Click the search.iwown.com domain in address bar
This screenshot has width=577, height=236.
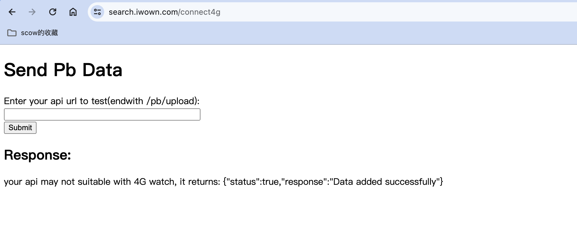143,12
